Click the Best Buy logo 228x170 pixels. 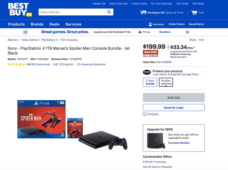point(19,10)
